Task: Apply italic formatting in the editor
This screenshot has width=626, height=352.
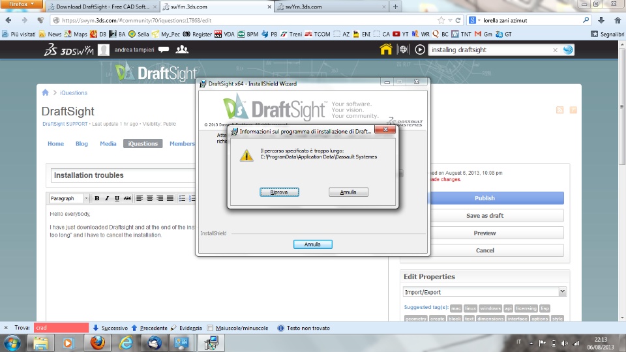Action: pyautogui.click(x=106, y=198)
